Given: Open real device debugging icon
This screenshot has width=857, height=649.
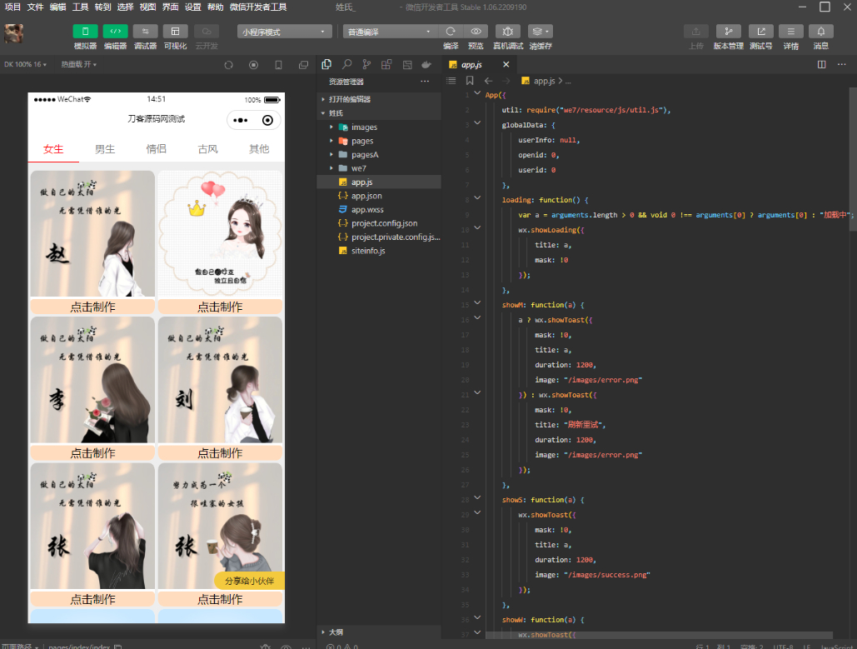Looking at the screenshot, I should [x=508, y=32].
